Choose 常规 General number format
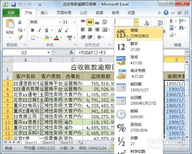The width and height of the screenshot is (192, 154). point(138,34)
